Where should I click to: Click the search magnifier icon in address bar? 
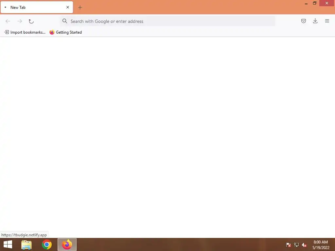click(x=65, y=21)
